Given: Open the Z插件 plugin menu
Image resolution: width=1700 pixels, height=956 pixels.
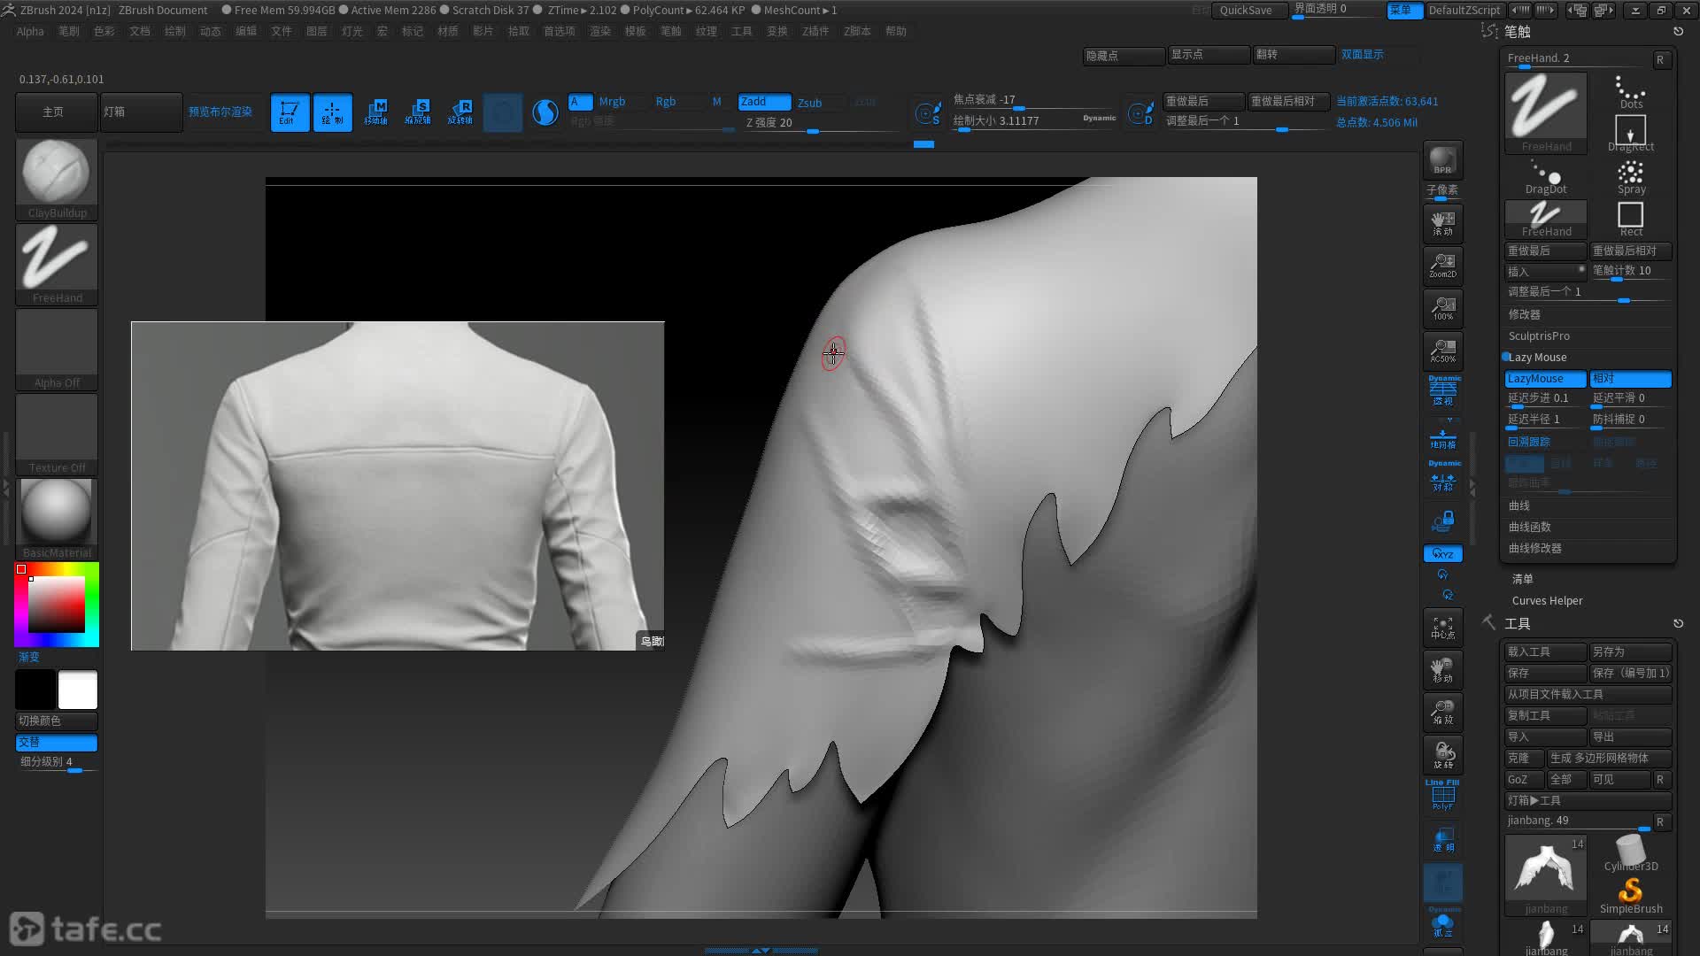Looking at the screenshot, I should [x=815, y=31].
